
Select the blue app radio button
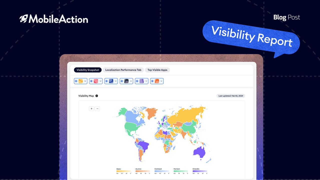pos(106,81)
